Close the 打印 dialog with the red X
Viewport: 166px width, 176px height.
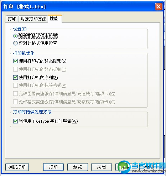coord(159,7)
